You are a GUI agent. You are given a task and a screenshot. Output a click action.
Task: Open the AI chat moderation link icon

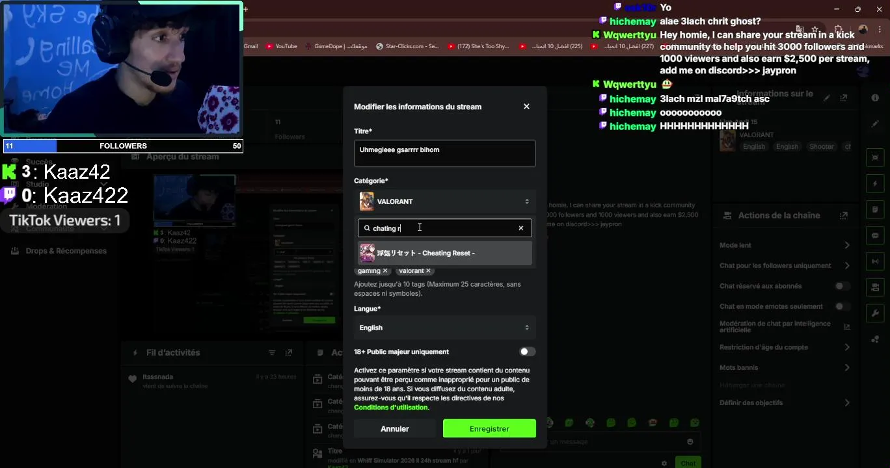click(847, 327)
